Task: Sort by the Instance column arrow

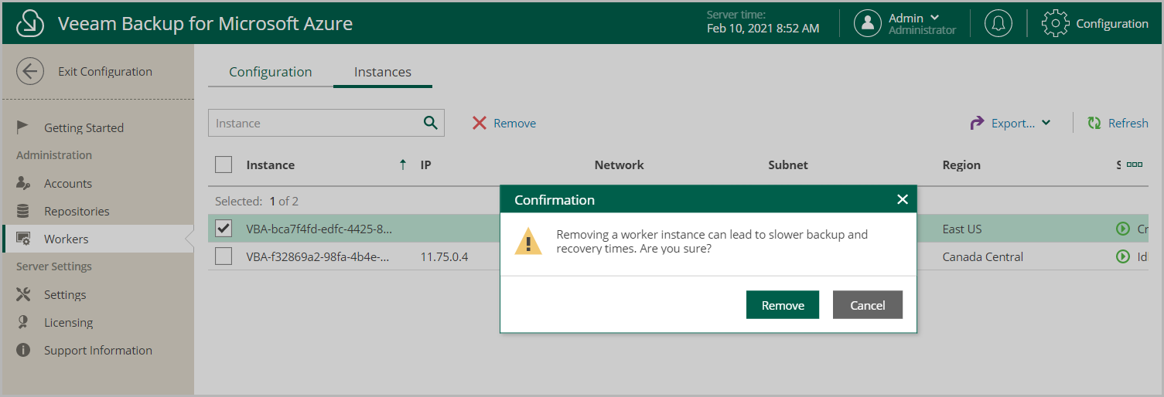Action: pyautogui.click(x=402, y=165)
